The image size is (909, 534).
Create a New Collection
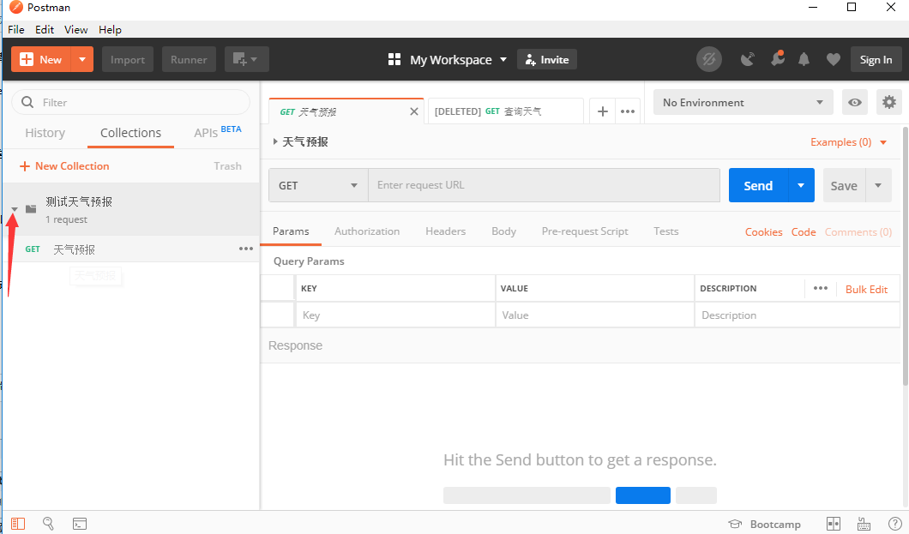[64, 166]
